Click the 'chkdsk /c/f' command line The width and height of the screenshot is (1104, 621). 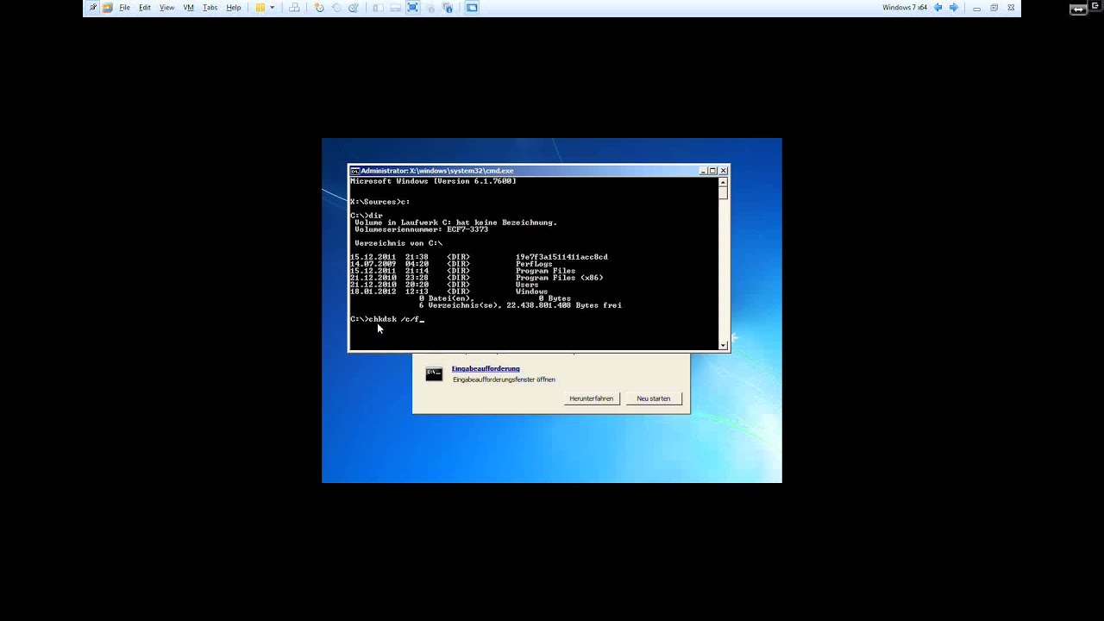pos(387,319)
